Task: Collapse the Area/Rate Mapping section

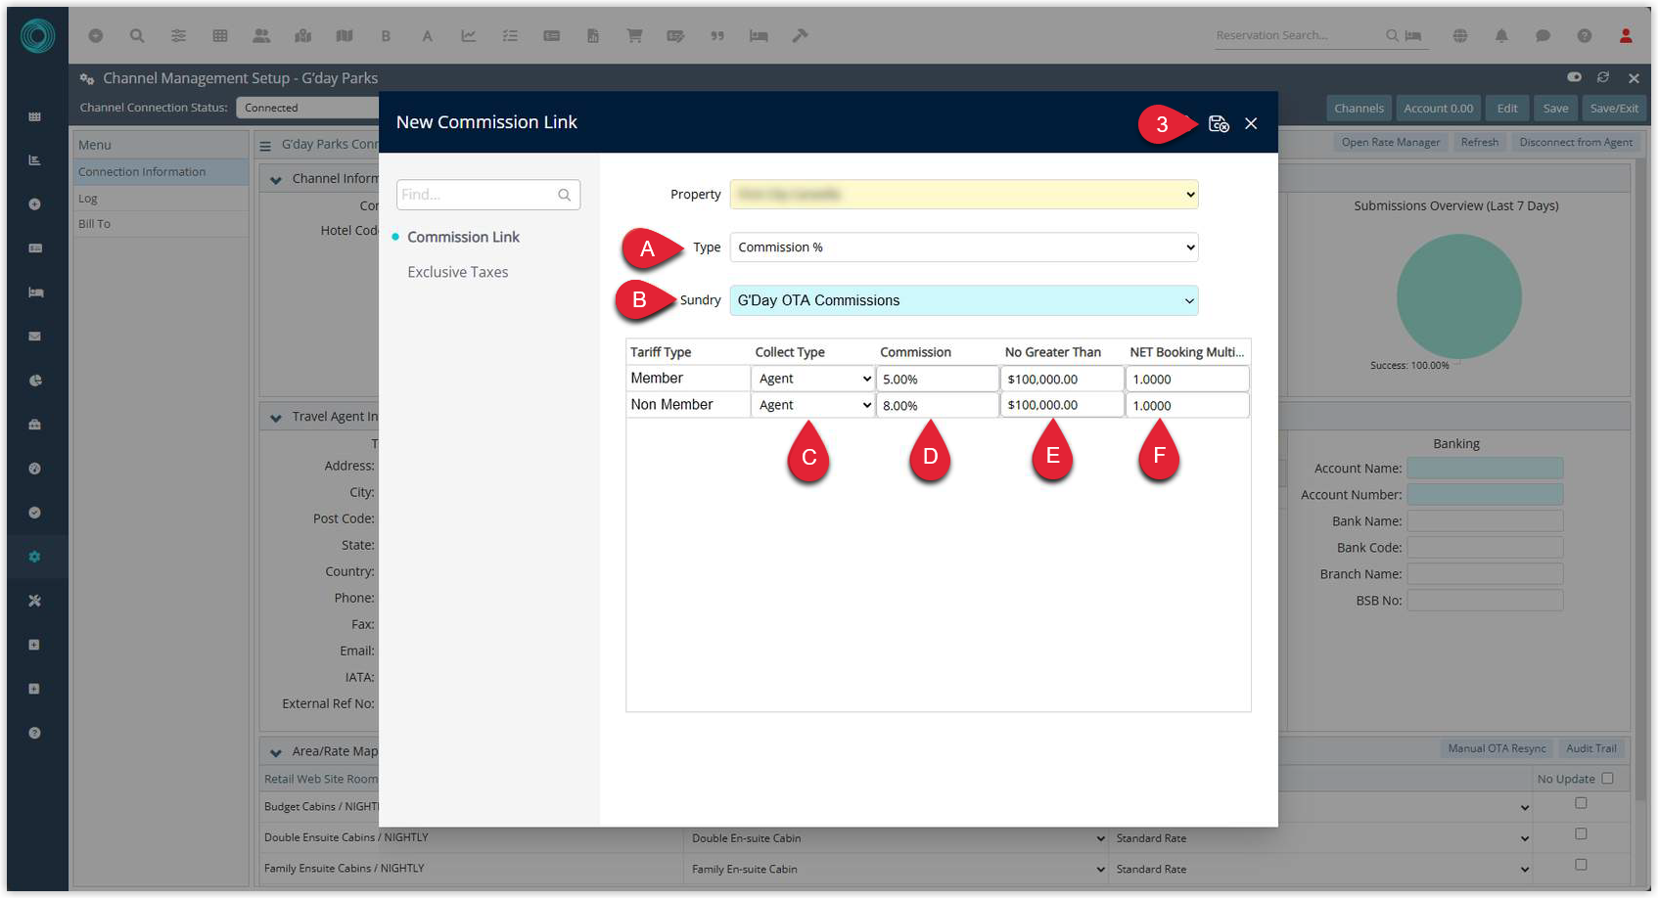Action: pos(276,752)
